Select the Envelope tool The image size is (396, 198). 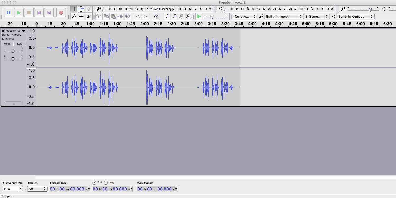point(81,9)
